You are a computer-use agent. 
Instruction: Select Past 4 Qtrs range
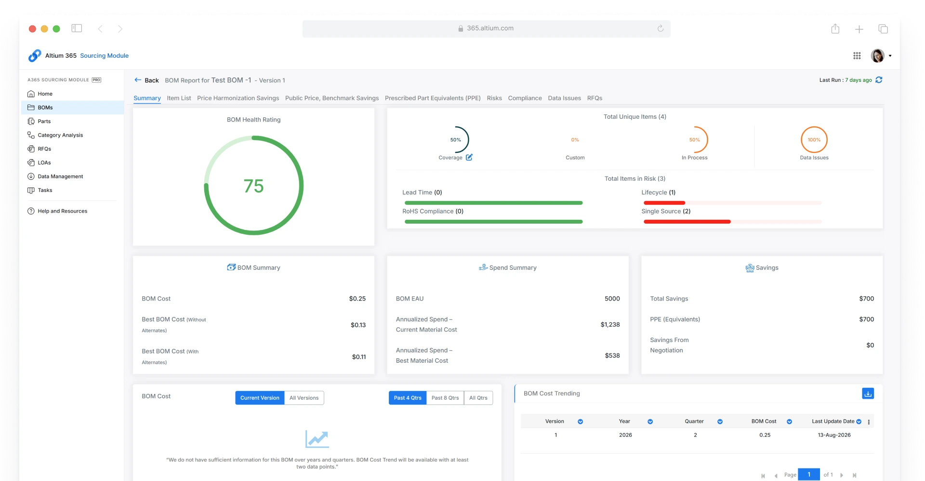pos(408,398)
